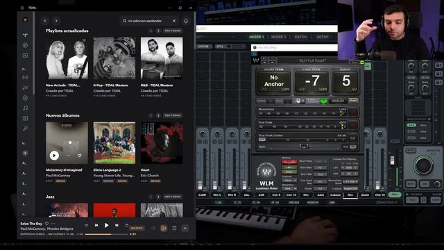Image resolution: width=444 pixels, height=250 pixels.
Task: Click the Reset button in WLM
Action: (353, 100)
